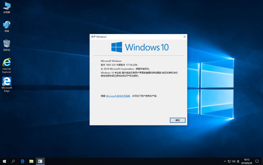
Task: Select the 回收站 recycle bin icon
Action: tap(7, 45)
